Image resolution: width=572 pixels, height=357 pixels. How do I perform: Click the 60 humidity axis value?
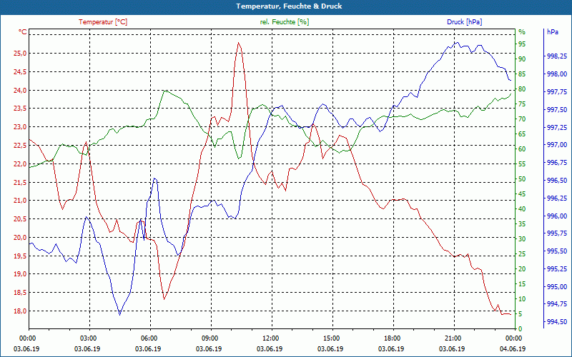coord(522,149)
